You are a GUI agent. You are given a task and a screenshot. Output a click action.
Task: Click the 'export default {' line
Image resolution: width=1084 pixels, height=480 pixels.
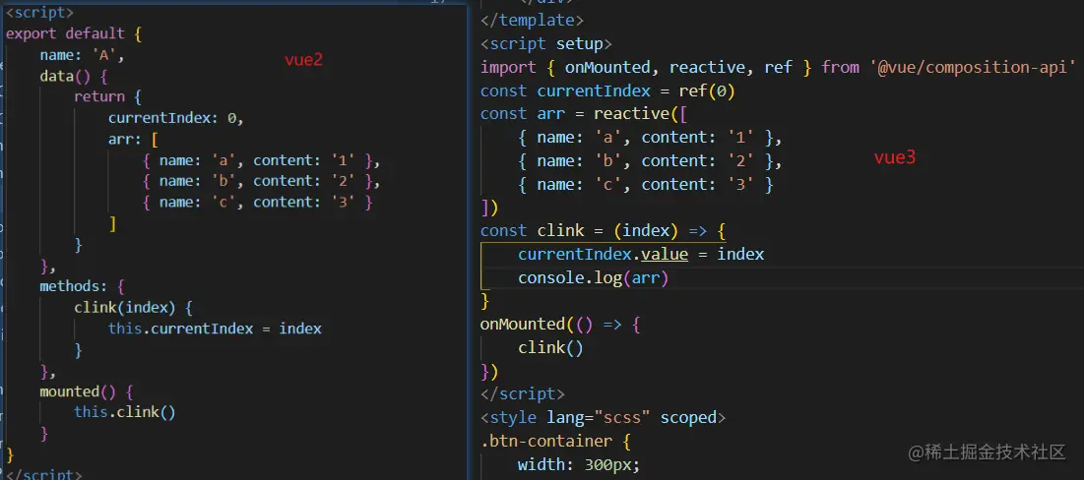tap(73, 33)
